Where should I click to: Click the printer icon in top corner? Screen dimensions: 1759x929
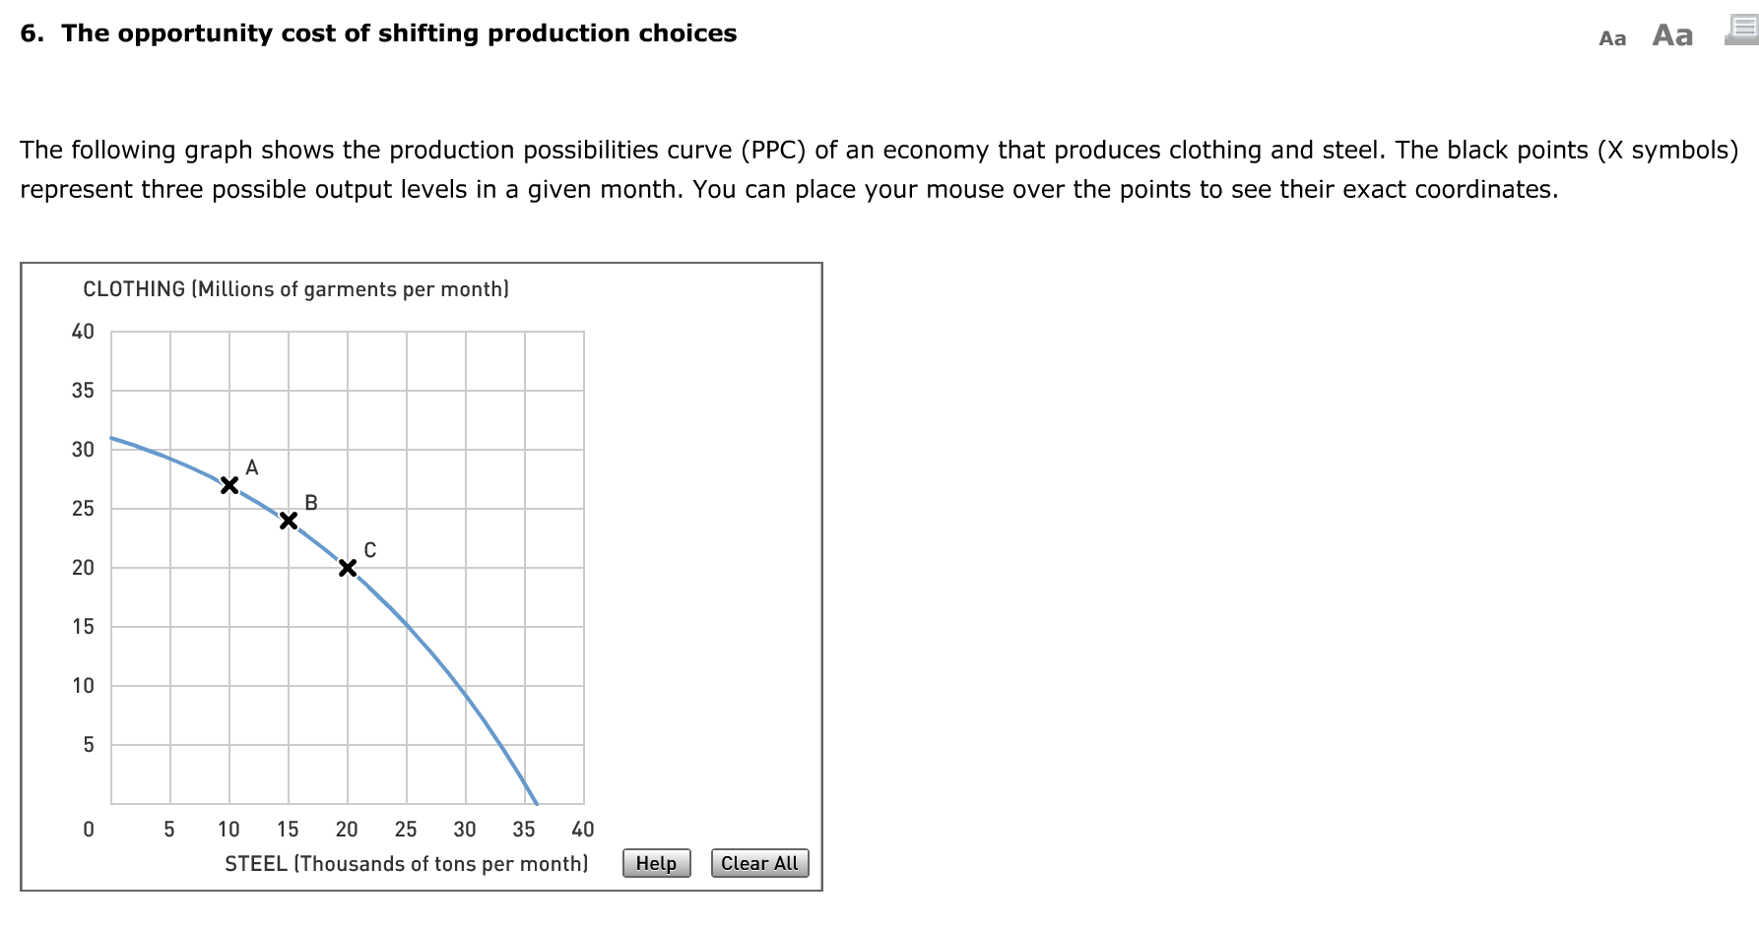[x=1742, y=31]
